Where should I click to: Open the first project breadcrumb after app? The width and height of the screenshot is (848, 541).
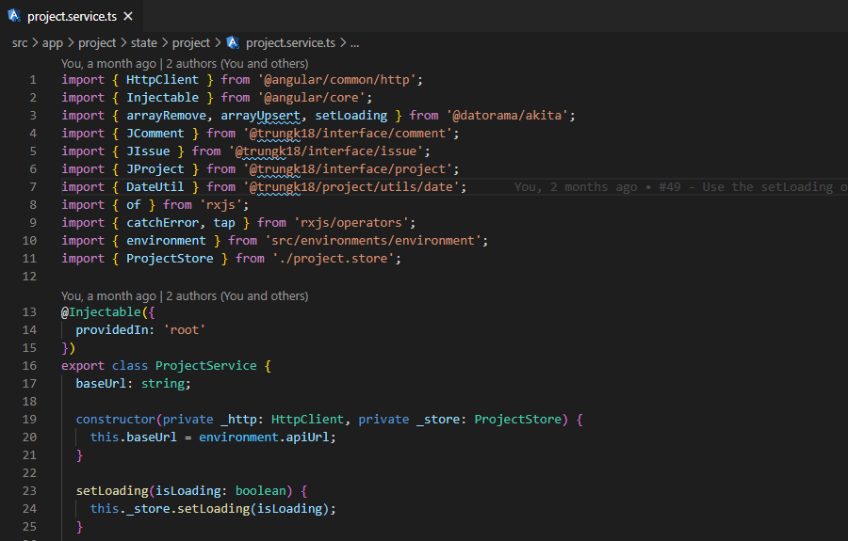tap(97, 42)
